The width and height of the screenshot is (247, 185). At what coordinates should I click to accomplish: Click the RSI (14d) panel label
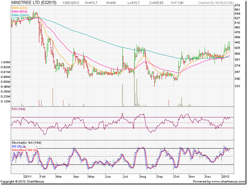click(x=19, y=109)
